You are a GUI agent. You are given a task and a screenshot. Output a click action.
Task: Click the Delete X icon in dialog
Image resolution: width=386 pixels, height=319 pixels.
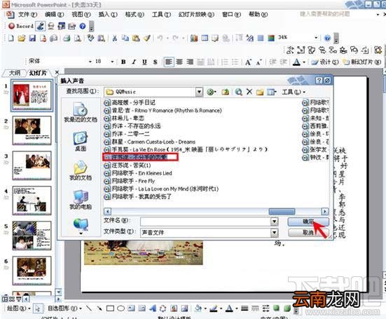(x=249, y=92)
